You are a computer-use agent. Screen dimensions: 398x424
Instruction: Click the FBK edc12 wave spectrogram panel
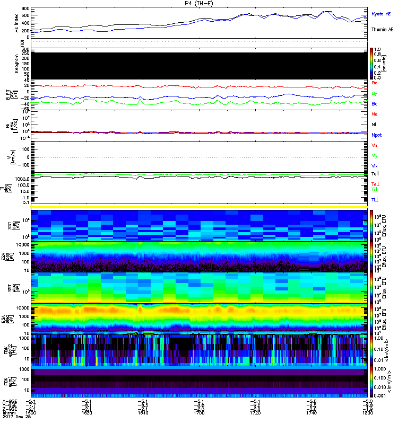pos(199,350)
